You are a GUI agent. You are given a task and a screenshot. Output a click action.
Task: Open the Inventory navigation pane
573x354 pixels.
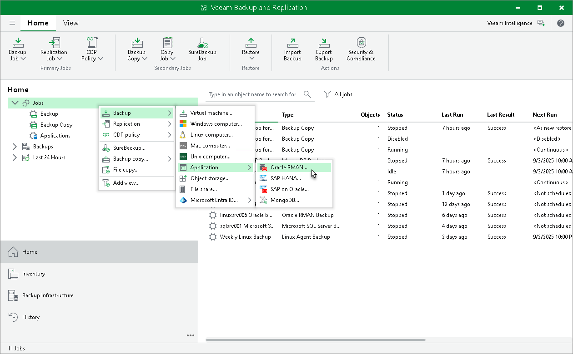tap(99, 274)
